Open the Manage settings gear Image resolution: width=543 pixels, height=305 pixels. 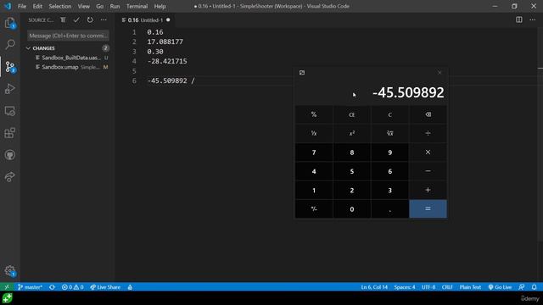click(x=10, y=271)
